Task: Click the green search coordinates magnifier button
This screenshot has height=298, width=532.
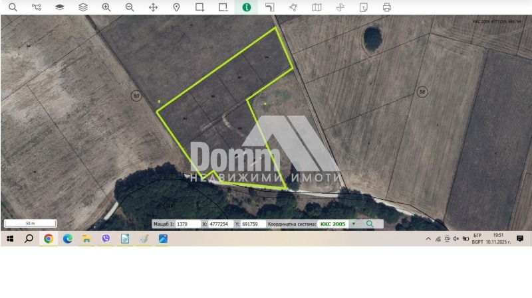Action: [x=370, y=224]
